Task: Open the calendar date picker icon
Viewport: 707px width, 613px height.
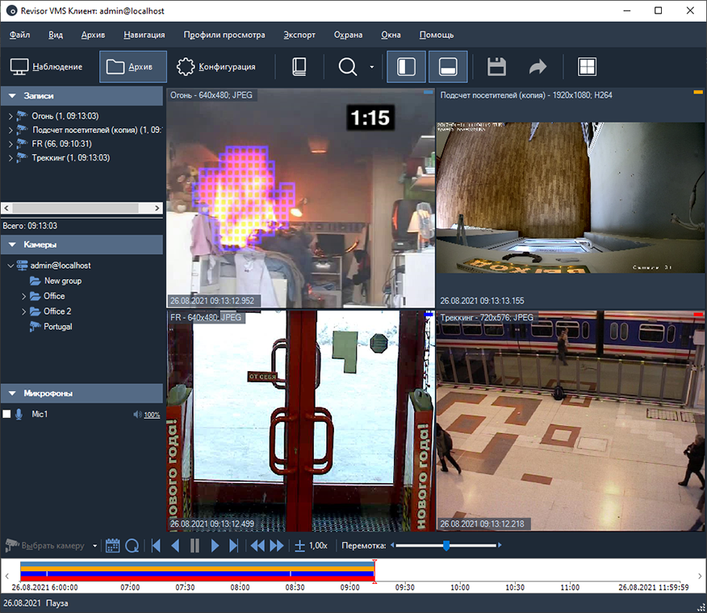Action: point(113,546)
